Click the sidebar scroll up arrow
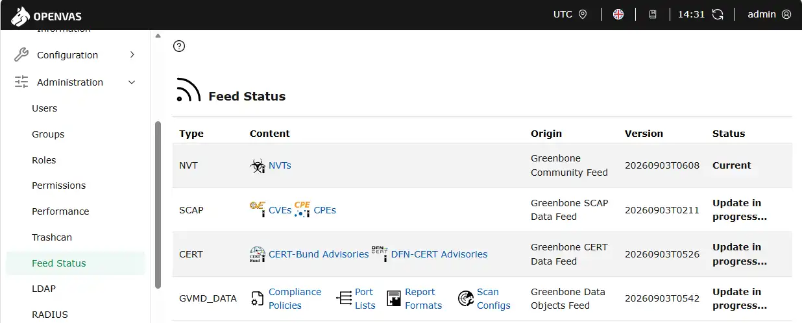 coord(158,36)
